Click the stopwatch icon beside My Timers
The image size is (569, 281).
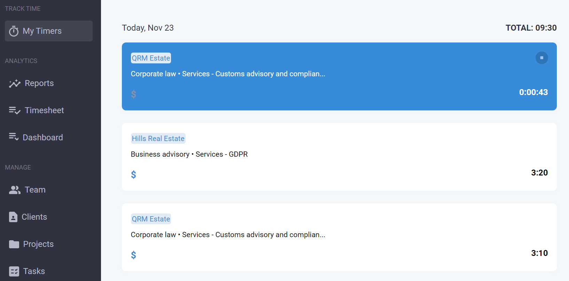pyautogui.click(x=14, y=31)
